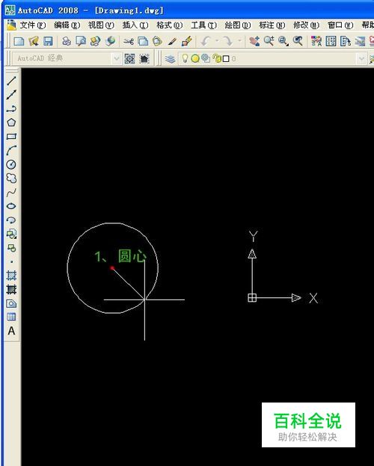The height and width of the screenshot is (466, 374).
Task: Select the Spline tool
Action: pos(11,192)
